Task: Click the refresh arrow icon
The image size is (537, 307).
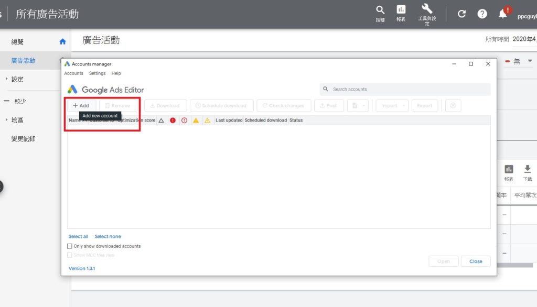Action: coord(461,14)
